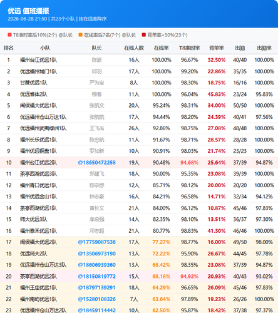Screen dimensions: 278x313
Task: Click rank number 23 cell
Action: pyautogui.click(x=9, y=310)
